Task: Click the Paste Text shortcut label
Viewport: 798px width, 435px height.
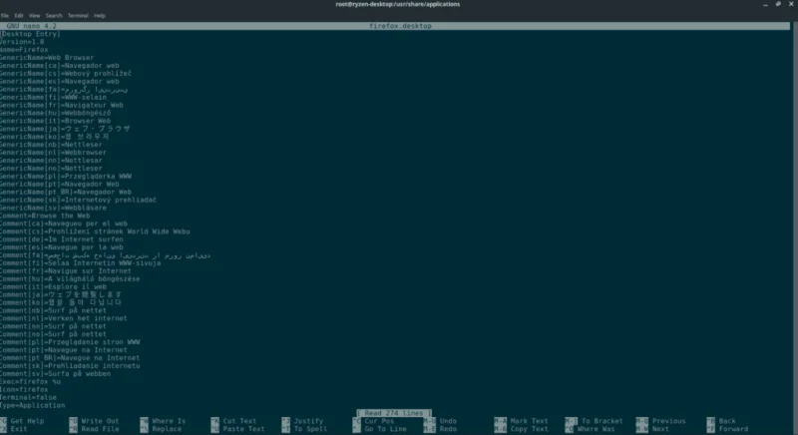Action: pyautogui.click(x=243, y=429)
